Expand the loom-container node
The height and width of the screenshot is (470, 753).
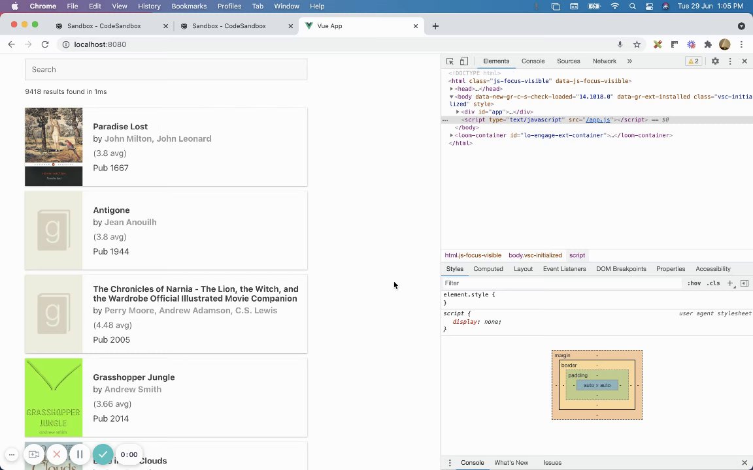click(452, 135)
